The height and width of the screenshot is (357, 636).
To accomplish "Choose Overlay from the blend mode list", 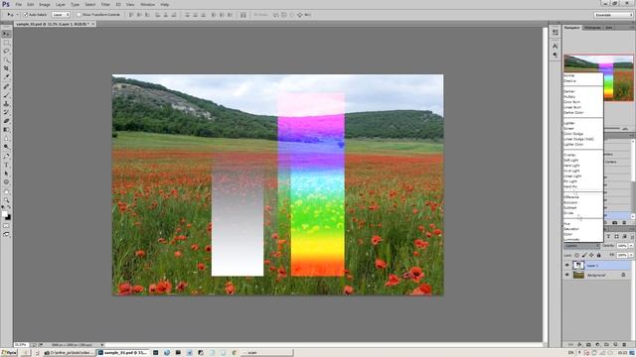I will click(x=569, y=155).
